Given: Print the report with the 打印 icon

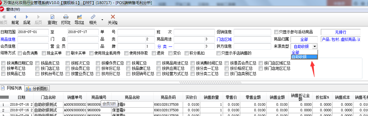Looking at the screenshot, I should 66,20.
